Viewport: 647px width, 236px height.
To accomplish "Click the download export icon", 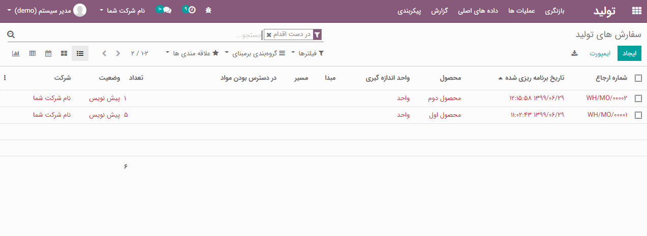I will (x=574, y=53).
